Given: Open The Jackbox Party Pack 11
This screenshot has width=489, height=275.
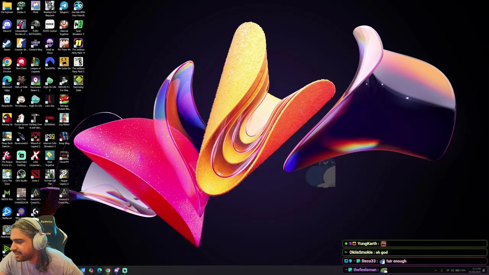Looking at the screenshot, I should 78,47.
